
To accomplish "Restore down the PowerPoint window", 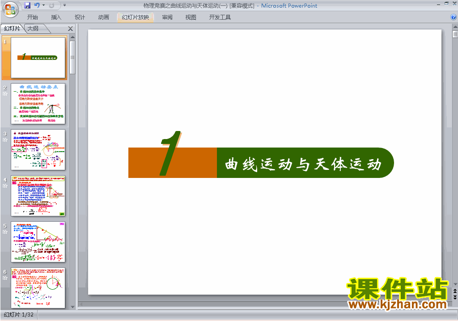I will (x=447, y=4).
